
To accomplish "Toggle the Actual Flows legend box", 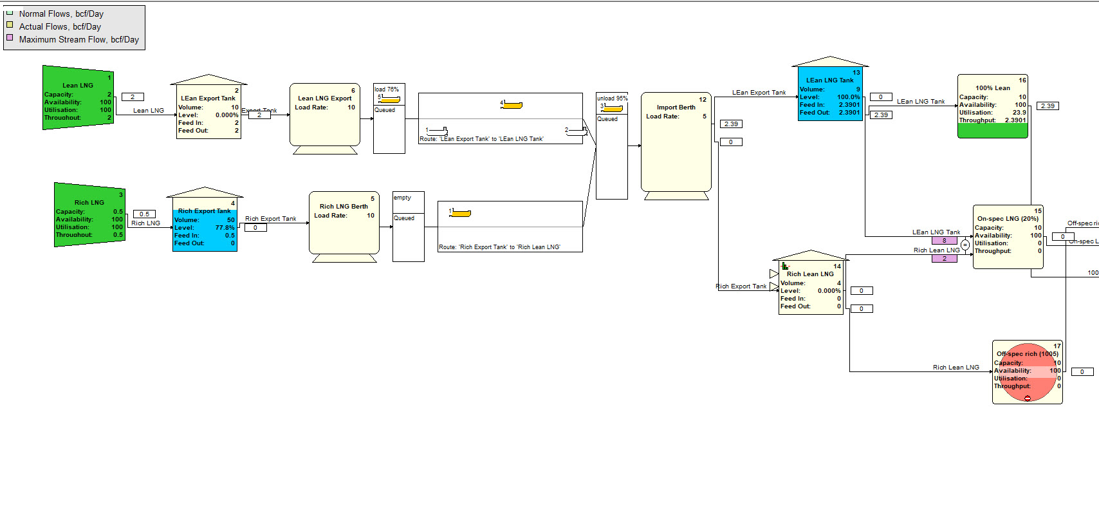I will [10, 25].
